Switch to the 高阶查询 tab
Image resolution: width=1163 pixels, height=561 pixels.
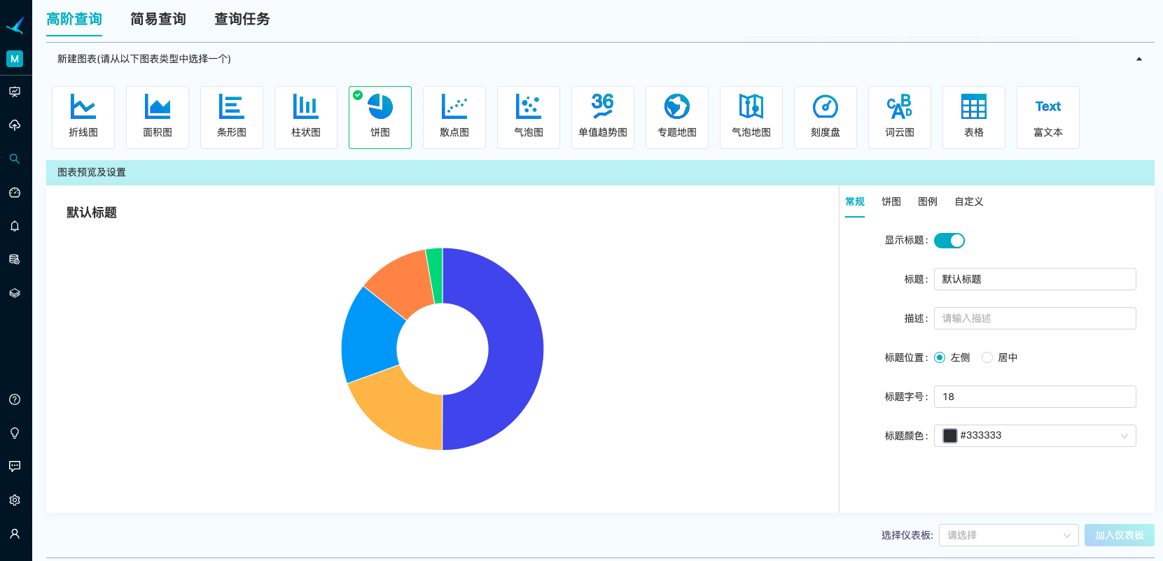tap(74, 19)
